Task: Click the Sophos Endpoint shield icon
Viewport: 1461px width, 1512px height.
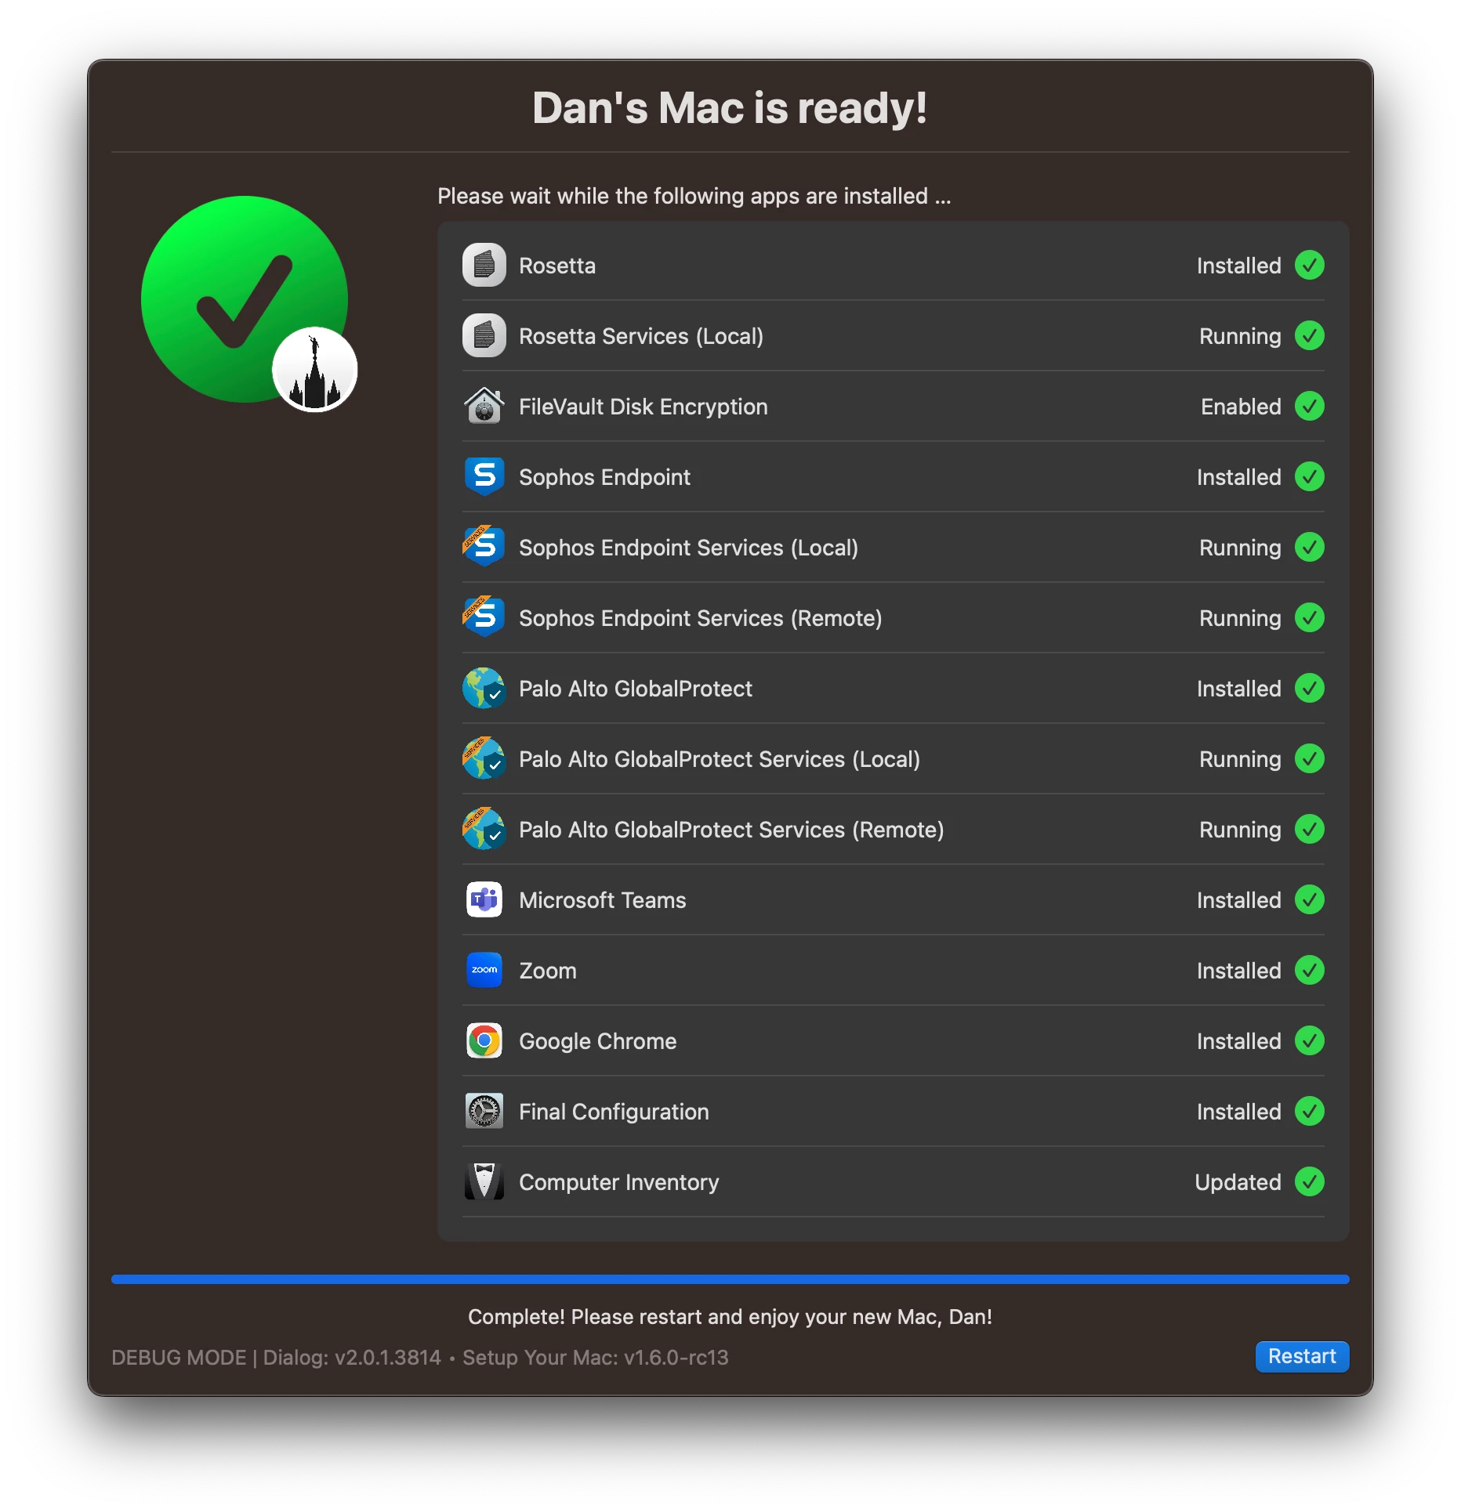Action: (x=484, y=476)
